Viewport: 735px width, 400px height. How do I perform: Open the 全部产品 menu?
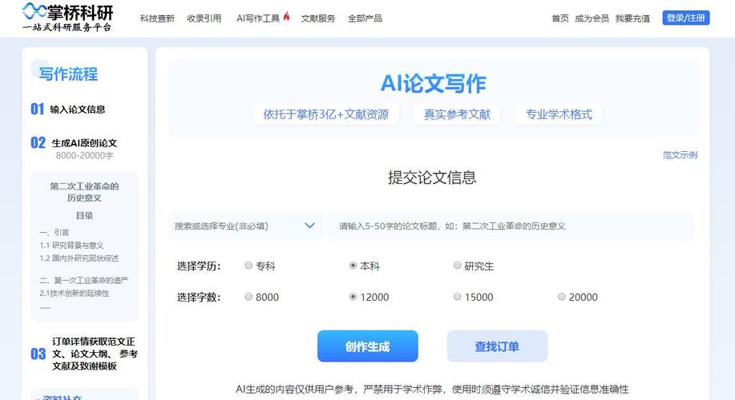click(x=365, y=18)
